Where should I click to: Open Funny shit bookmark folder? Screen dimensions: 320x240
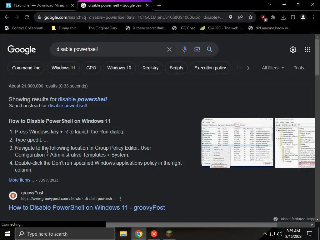(x=64, y=28)
